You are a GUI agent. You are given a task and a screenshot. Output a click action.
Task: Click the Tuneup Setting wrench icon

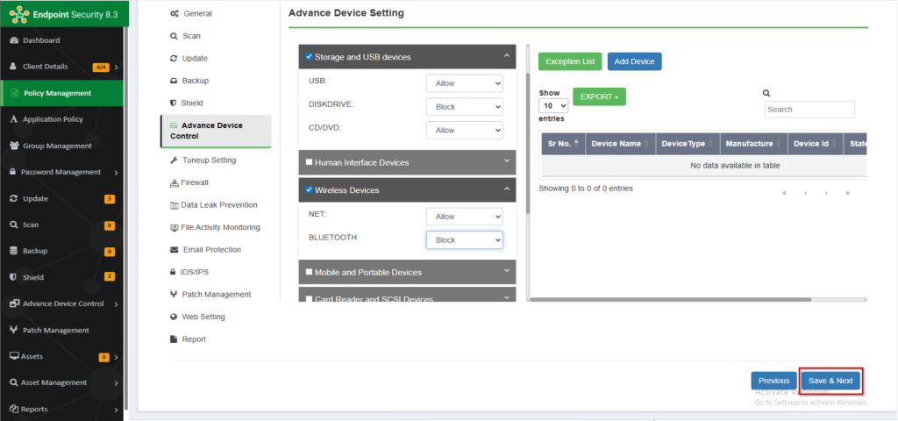point(174,161)
